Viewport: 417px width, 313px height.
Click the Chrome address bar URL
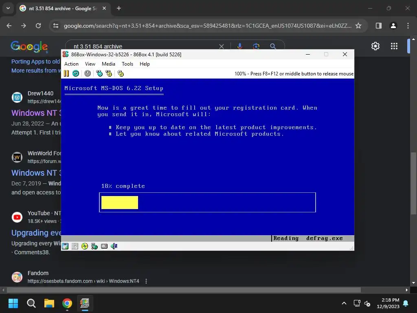(207, 26)
